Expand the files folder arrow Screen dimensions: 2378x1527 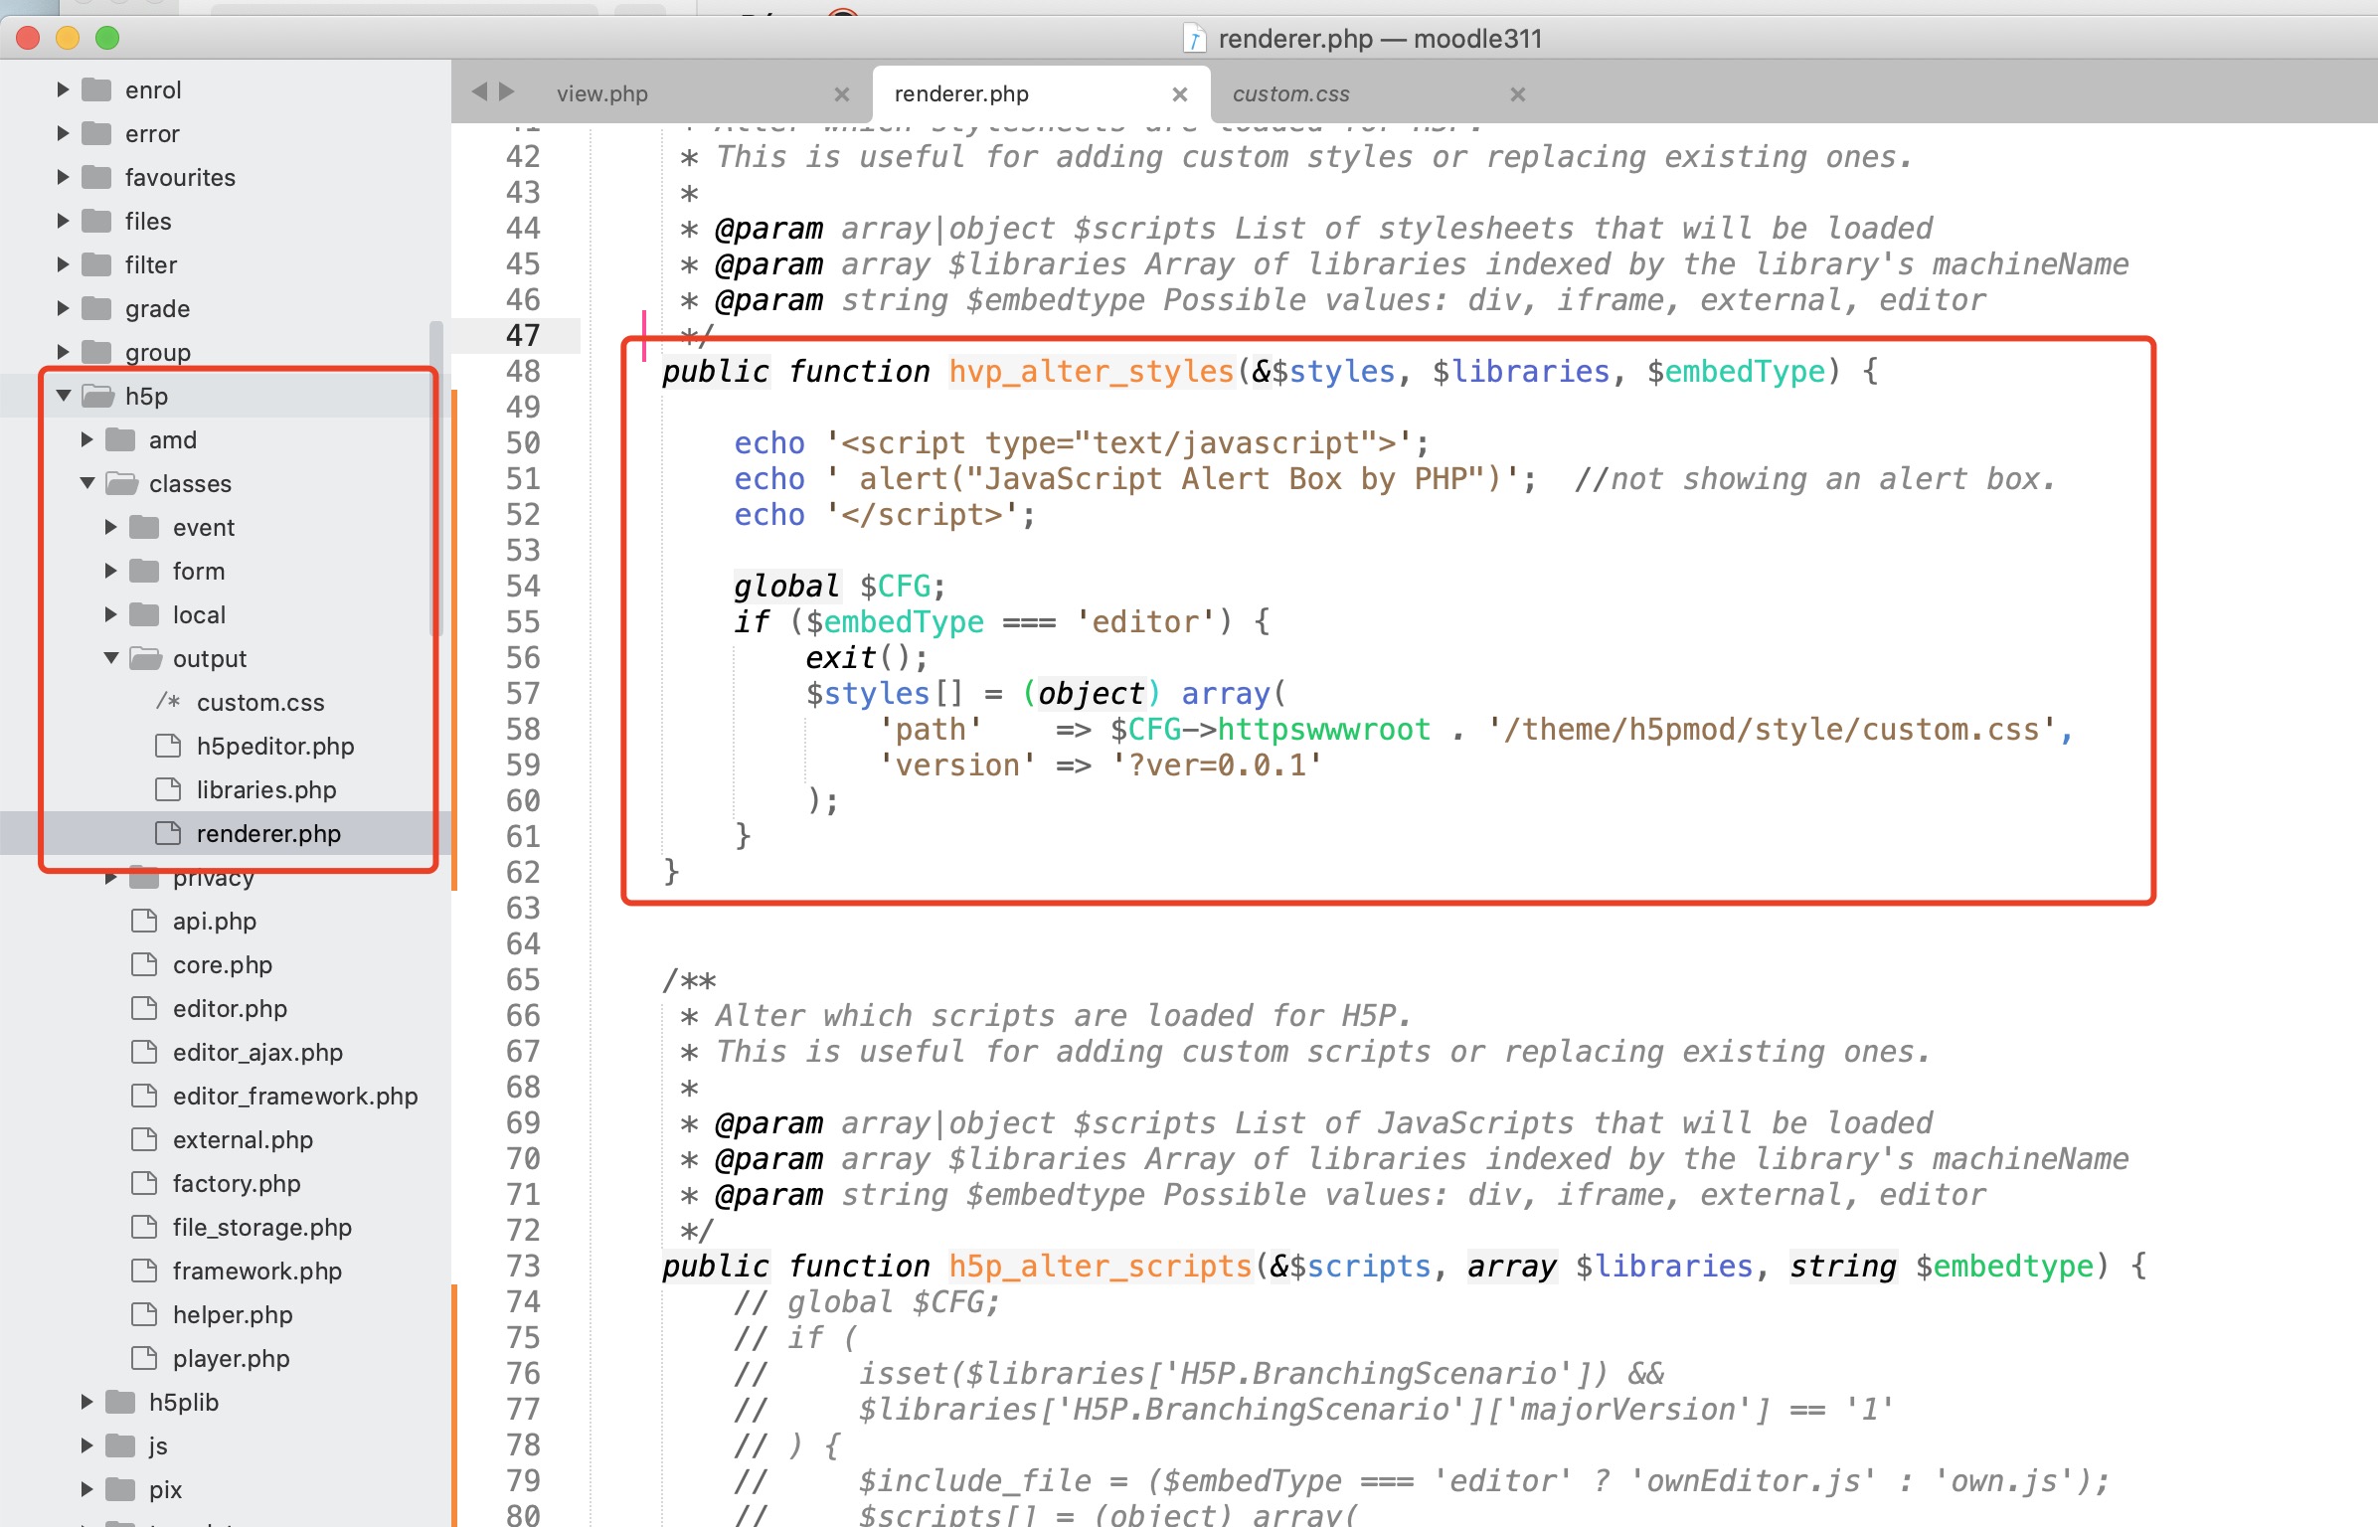point(63,222)
